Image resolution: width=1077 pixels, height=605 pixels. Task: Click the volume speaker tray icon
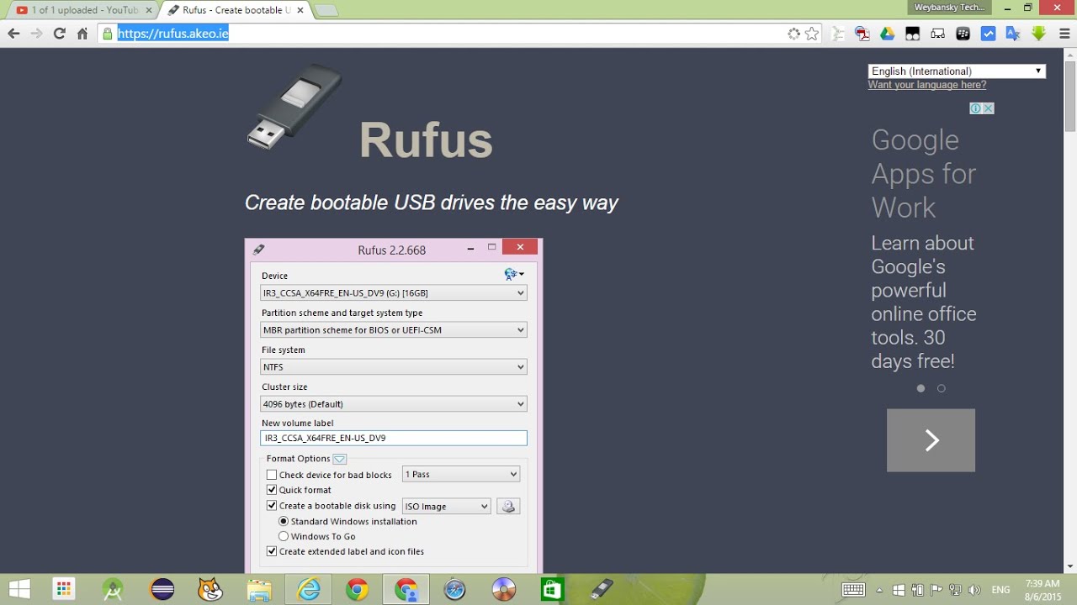pyautogui.click(x=975, y=590)
